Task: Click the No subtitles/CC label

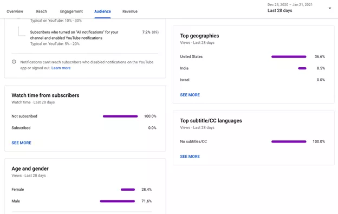Action: 193,141
